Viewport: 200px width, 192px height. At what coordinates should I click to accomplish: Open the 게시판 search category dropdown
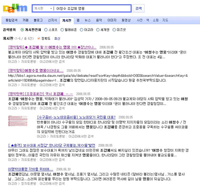click(43, 9)
